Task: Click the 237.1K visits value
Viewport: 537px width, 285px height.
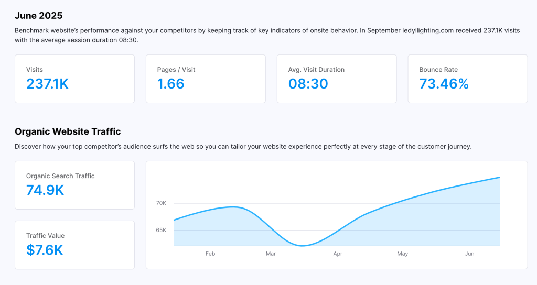Action: point(47,84)
